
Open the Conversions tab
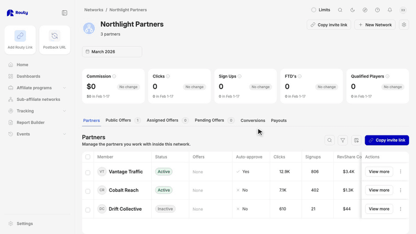[253, 120]
